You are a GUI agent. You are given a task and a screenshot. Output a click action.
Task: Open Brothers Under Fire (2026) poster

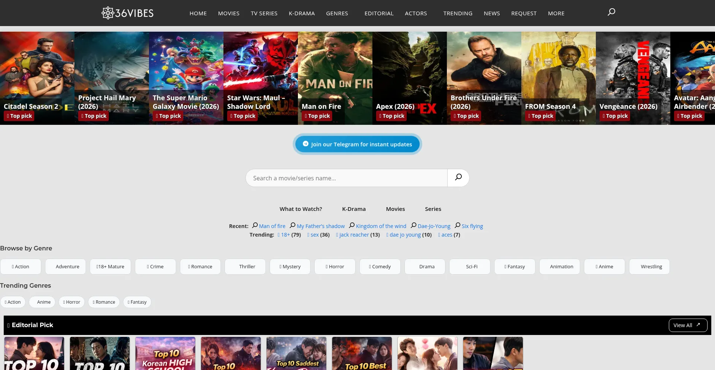pyautogui.click(x=484, y=78)
